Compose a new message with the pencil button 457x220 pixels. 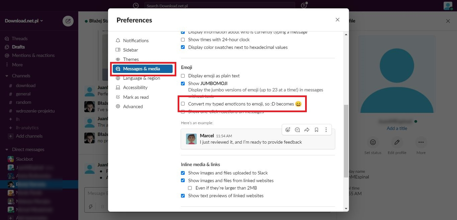click(x=68, y=21)
